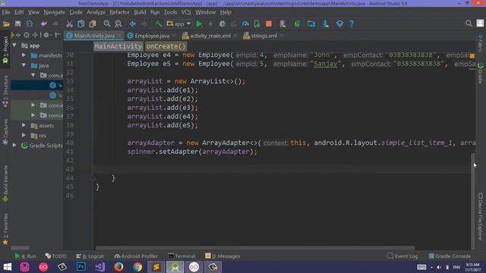The height and width of the screenshot is (273, 486).
Task: Open the SDK Manager download icon
Action: (x=326, y=24)
